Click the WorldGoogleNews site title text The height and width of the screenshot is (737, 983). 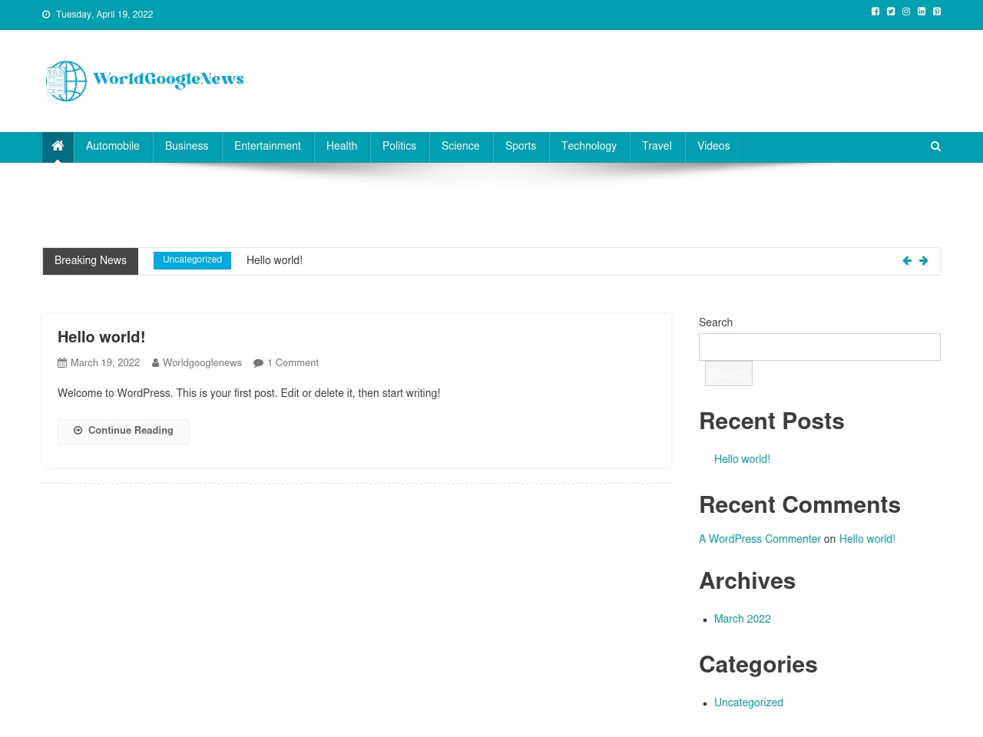coord(168,79)
